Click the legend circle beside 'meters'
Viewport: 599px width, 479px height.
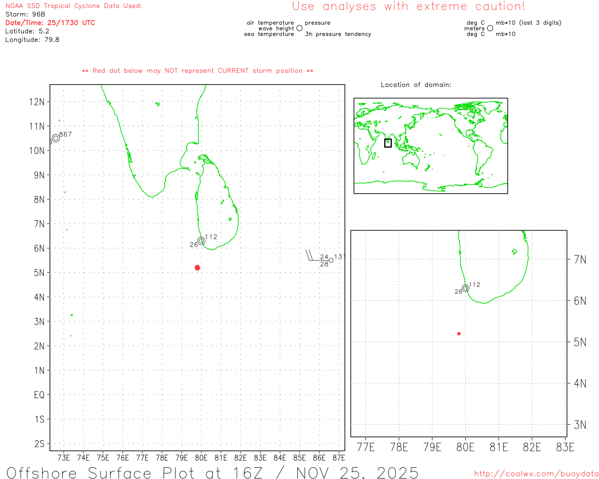pos(490,28)
